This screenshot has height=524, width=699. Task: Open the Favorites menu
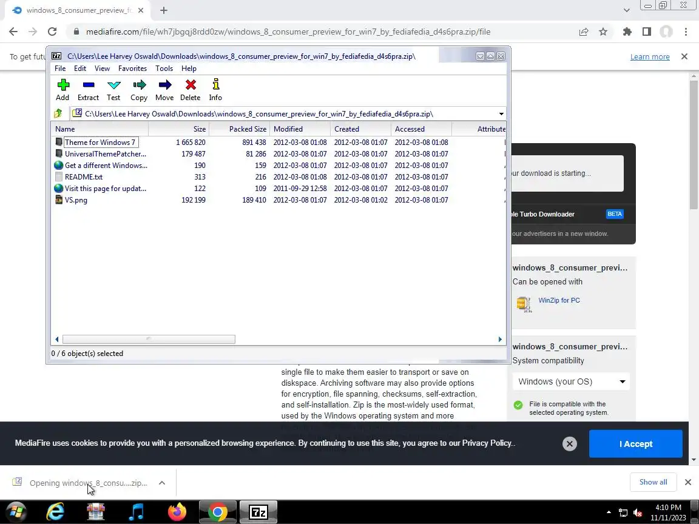tap(132, 68)
